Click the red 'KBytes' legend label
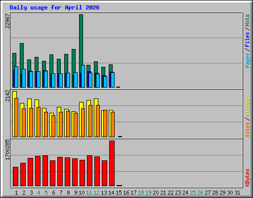The height and width of the screenshot is (198, 253). (x=248, y=178)
